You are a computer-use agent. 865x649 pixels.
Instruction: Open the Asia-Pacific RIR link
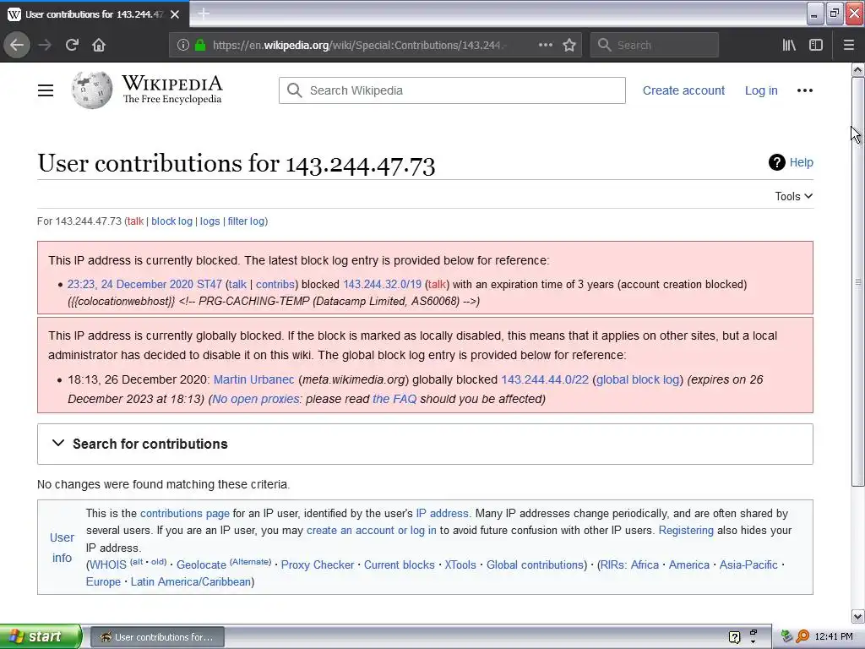(748, 565)
